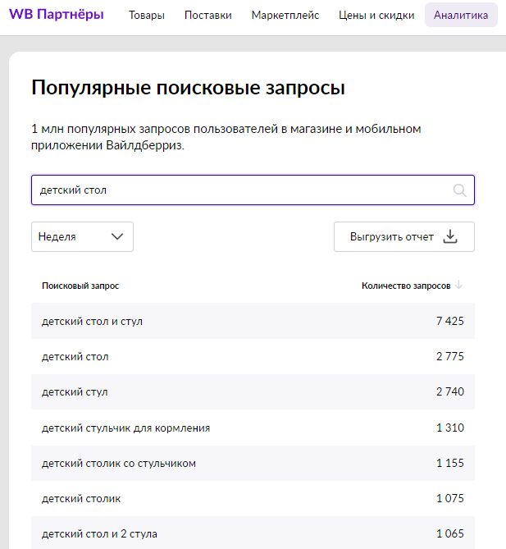Open the Товары menu
This screenshot has width=506, height=549.
pos(147,16)
